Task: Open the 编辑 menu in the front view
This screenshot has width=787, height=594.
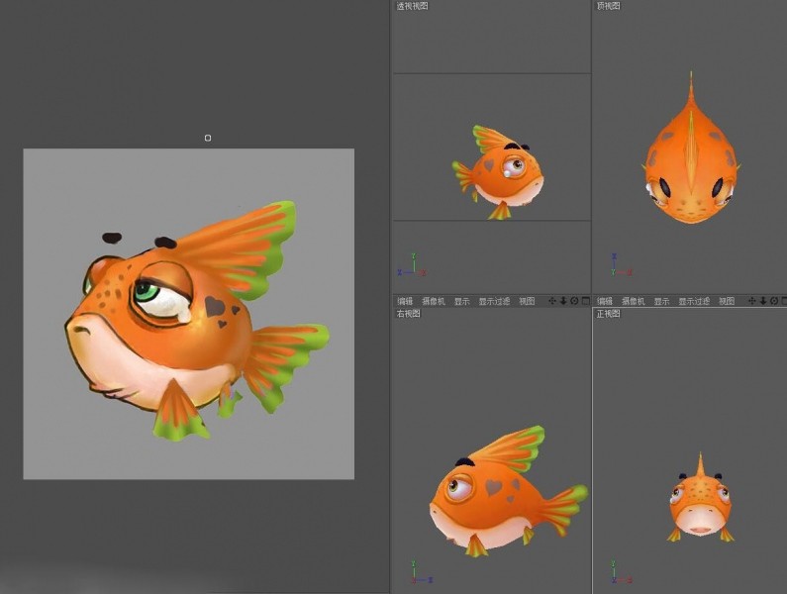Action: tap(604, 301)
